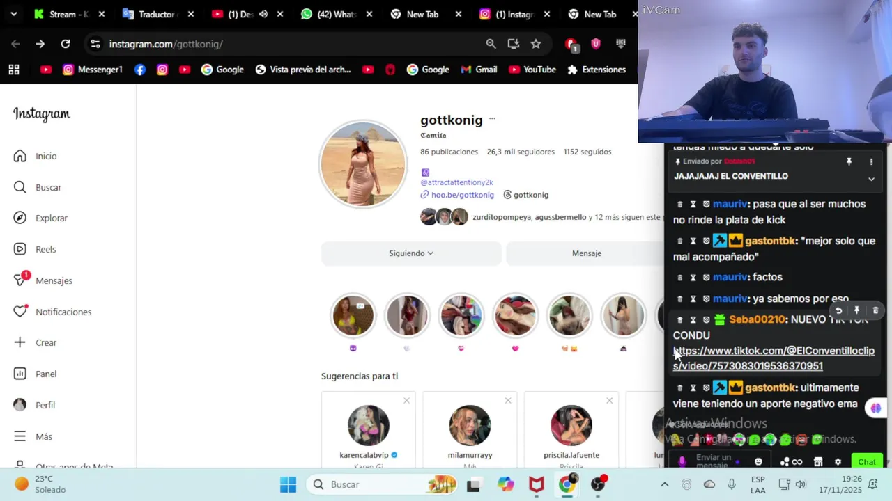The image size is (892, 501).
Task: Open the TikTok link in Seba00210's message
Action: click(x=774, y=358)
